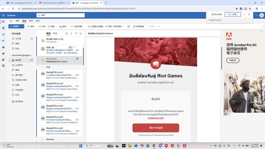
Task: Click the trash delete icon in toolbar
Action: tap(28, 26)
